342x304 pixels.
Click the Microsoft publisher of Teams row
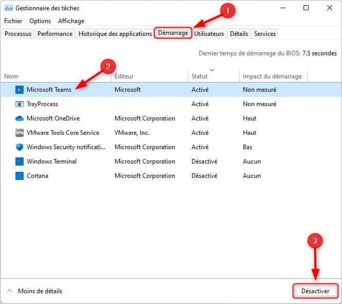coord(127,90)
